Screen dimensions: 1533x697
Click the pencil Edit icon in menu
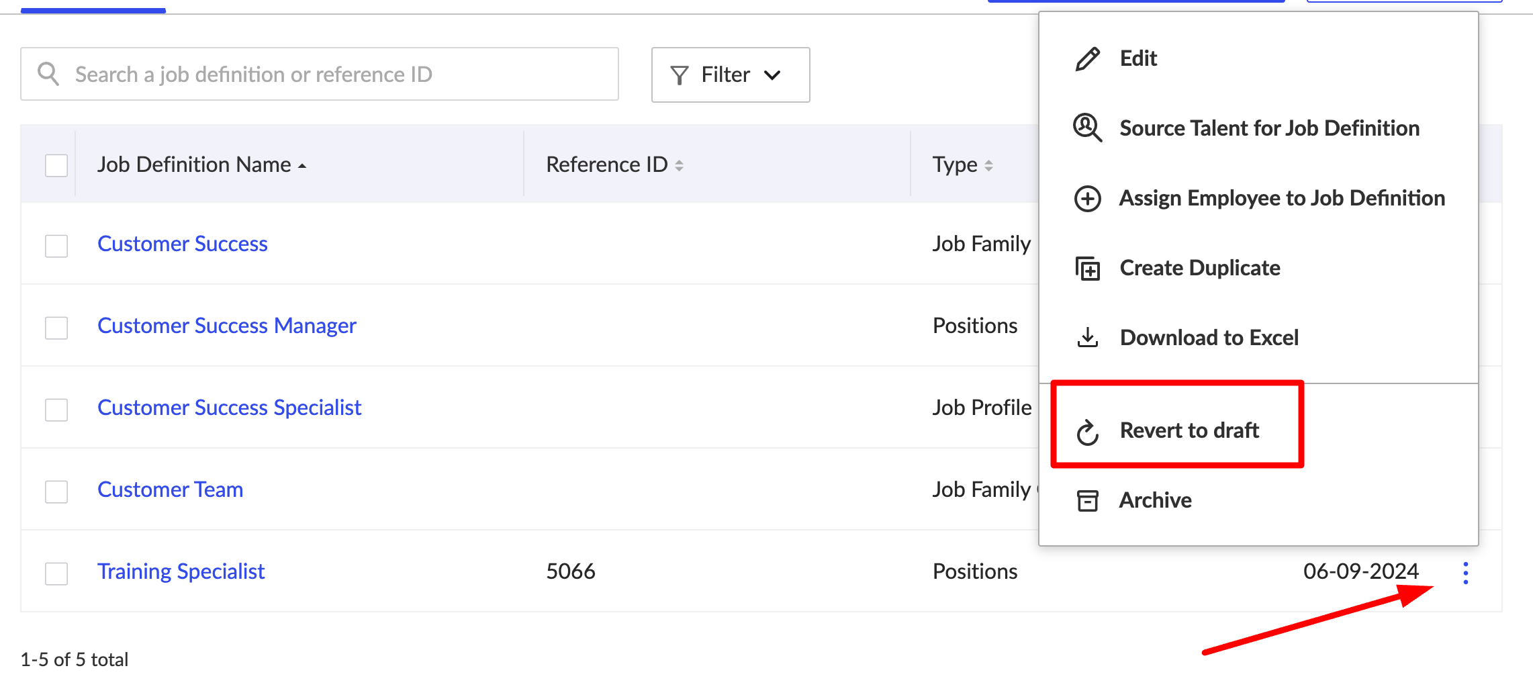tap(1087, 59)
